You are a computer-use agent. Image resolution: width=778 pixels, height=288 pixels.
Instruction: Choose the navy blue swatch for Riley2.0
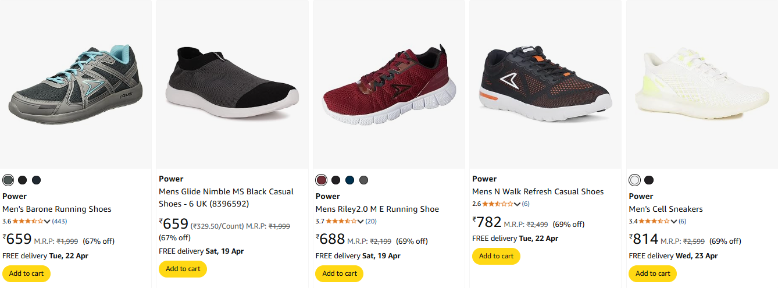(349, 180)
